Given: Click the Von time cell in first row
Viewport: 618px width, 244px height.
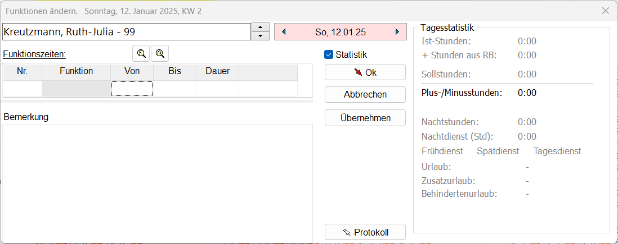Looking at the screenshot, I should coord(132,89).
